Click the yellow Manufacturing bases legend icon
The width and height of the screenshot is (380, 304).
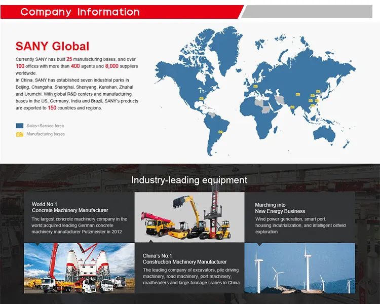tap(20, 134)
